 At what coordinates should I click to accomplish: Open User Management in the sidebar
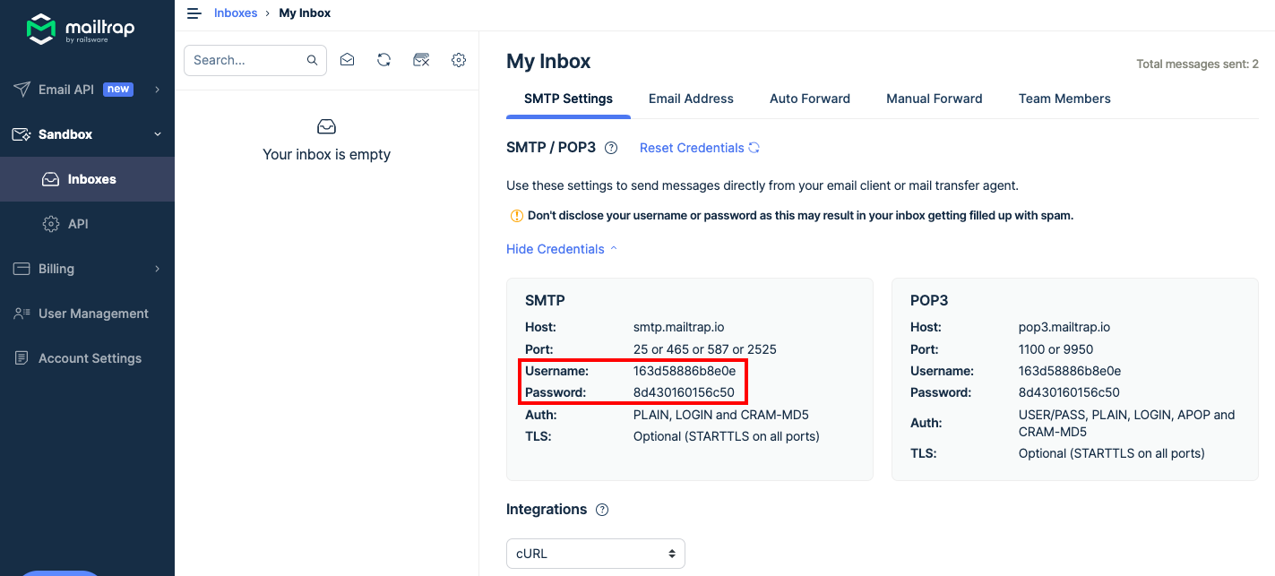click(x=87, y=314)
